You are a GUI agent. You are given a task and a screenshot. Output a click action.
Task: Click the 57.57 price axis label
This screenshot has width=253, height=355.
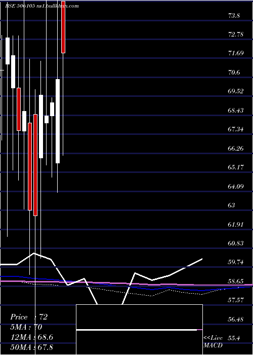236,300
